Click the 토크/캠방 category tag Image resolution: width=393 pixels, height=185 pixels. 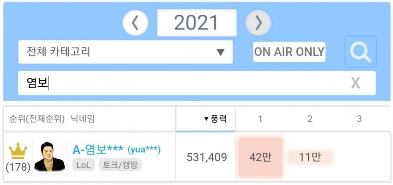click(x=120, y=165)
